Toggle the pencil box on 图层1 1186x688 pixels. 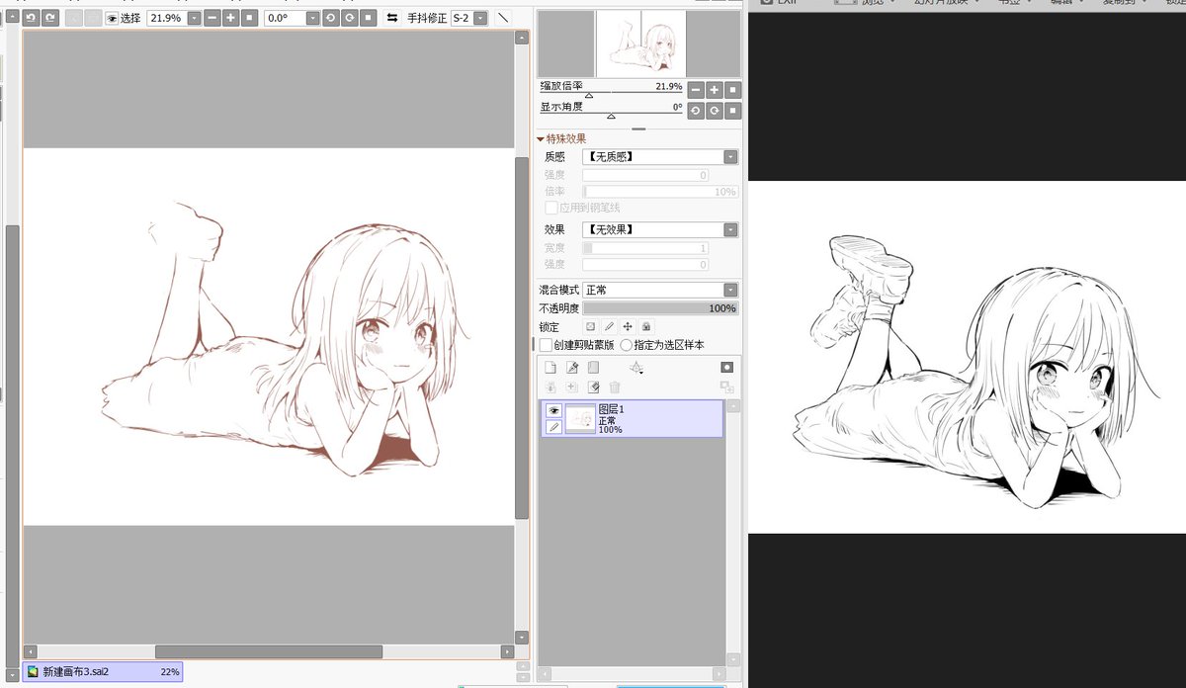[553, 427]
